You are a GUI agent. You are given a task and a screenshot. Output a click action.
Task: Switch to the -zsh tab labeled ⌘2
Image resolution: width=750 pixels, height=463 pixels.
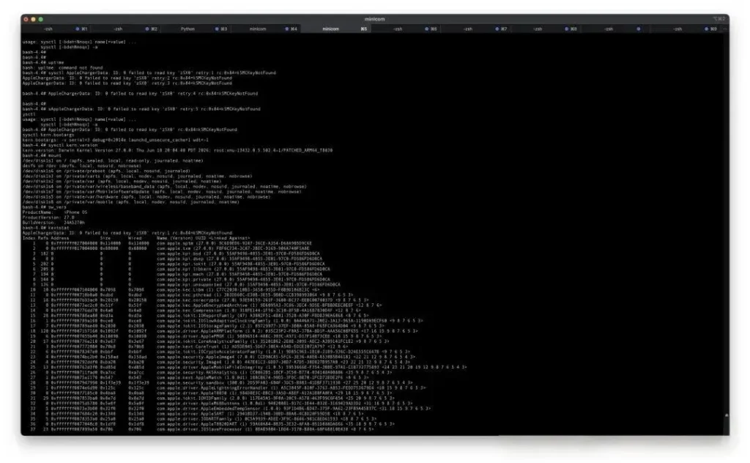pyautogui.click(x=126, y=29)
